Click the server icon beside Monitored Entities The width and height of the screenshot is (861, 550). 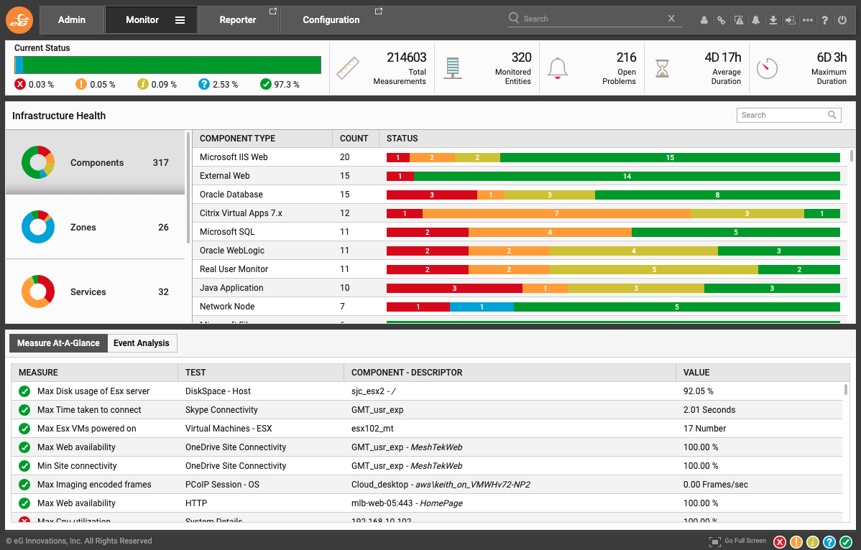click(x=453, y=68)
